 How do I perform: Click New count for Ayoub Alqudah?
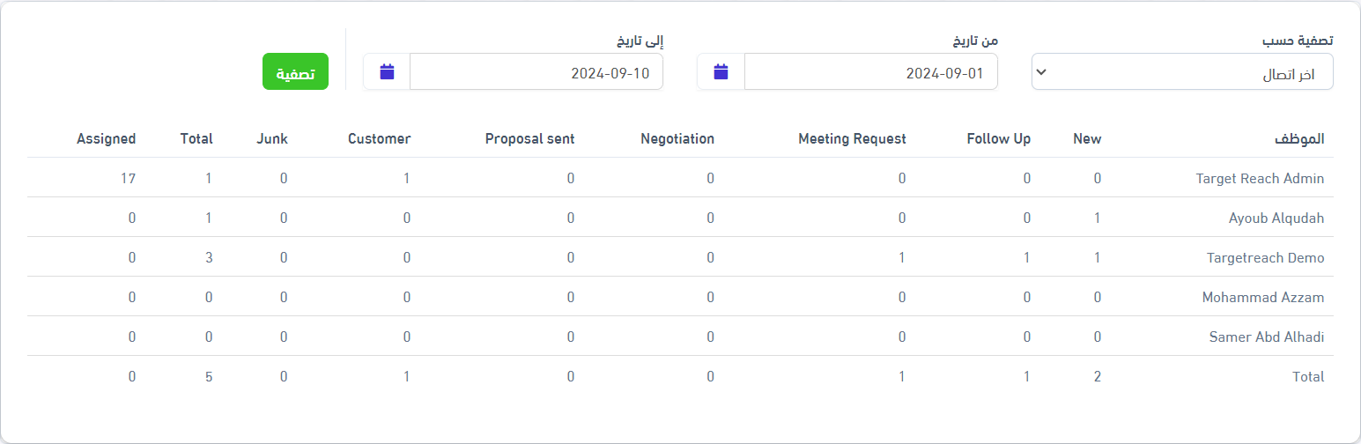tap(1097, 218)
